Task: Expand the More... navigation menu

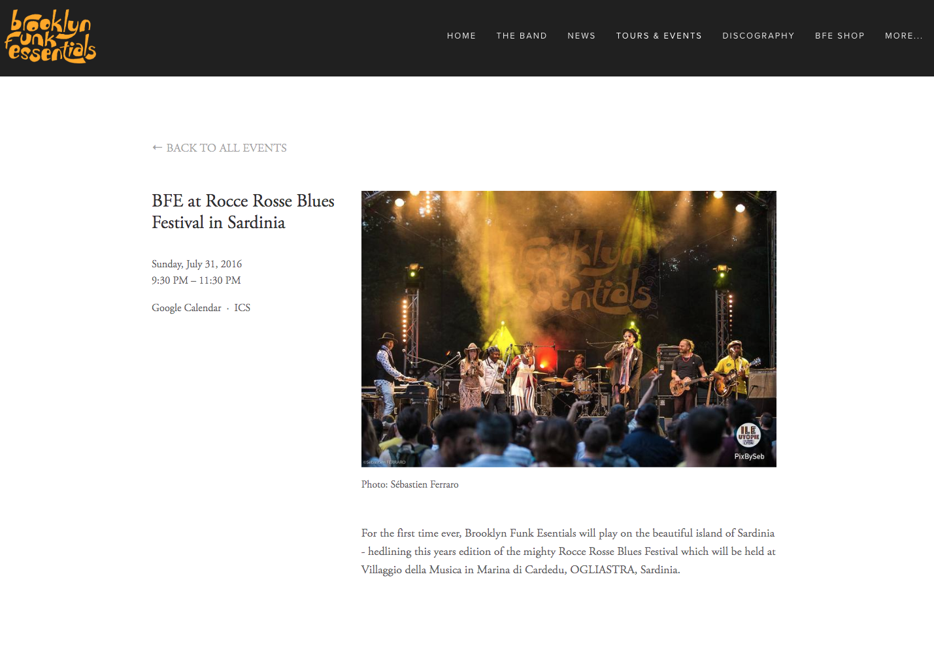Action: pyautogui.click(x=904, y=36)
